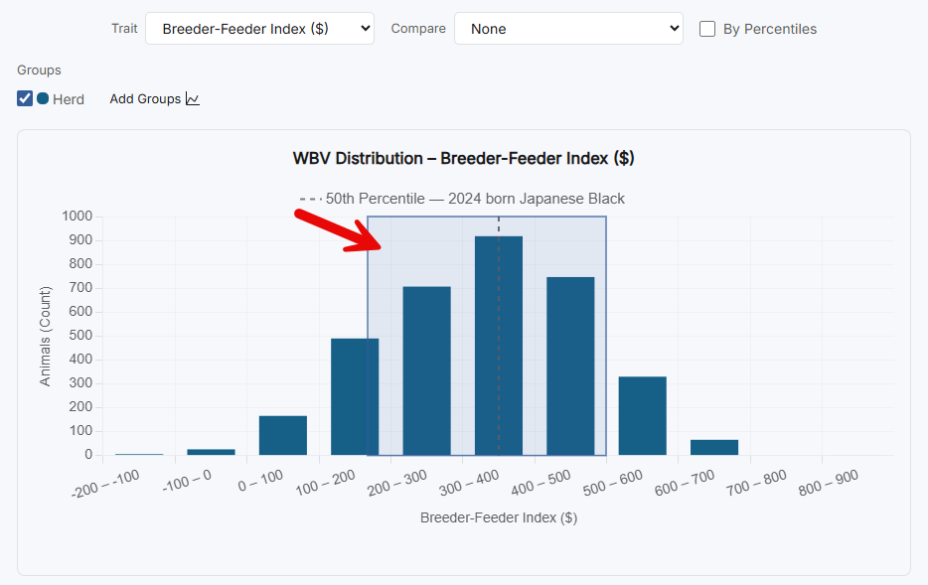Click the 700 – 800 axis tick label
This screenshot has height=585, width=928.
pyautogui.click(x=757, y=483)
